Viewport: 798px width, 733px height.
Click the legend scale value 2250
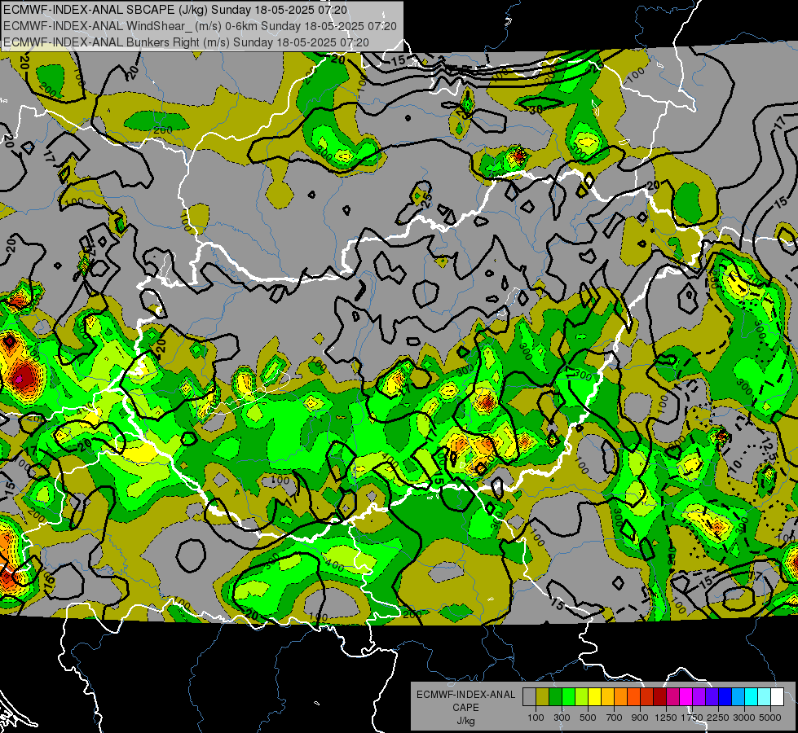pyautogui.click(x=718, y=718)
